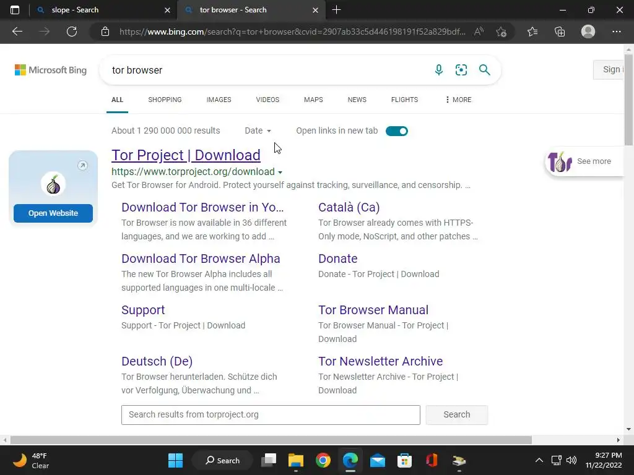
Task: Open the taskbar volume icon
Action: click(571, 460)
